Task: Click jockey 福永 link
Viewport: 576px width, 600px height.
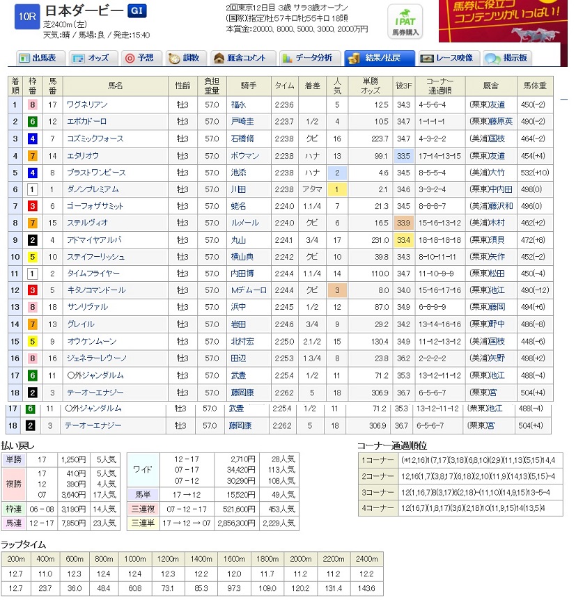Action: pyautogui.click(x=238, y=105)
